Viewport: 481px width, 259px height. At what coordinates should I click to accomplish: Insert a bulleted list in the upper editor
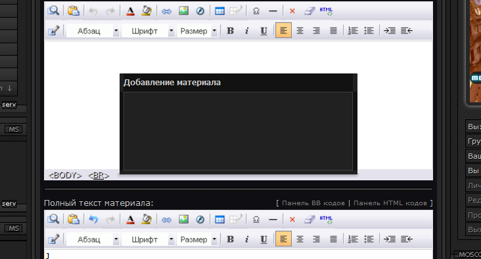(x=369, y=31)
